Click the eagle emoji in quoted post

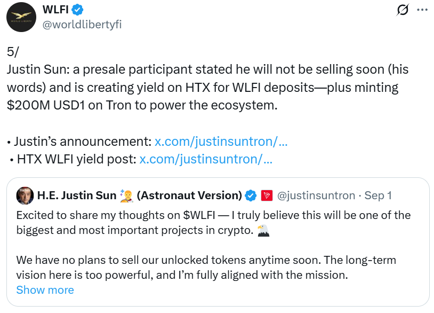pos(263,230)
